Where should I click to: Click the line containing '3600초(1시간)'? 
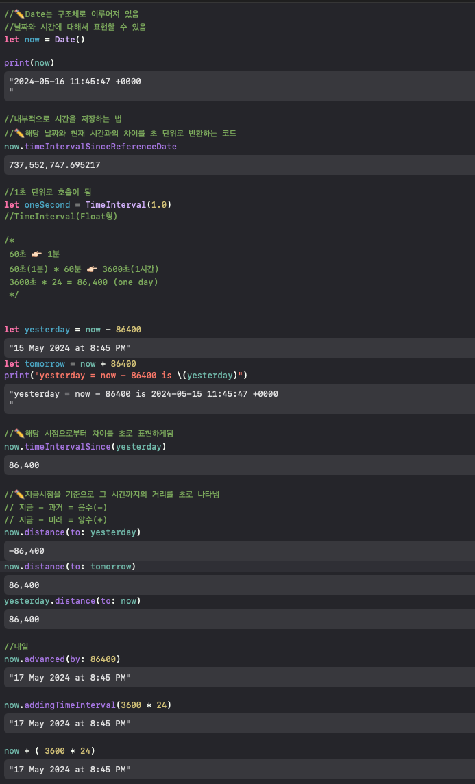(84, 269)
